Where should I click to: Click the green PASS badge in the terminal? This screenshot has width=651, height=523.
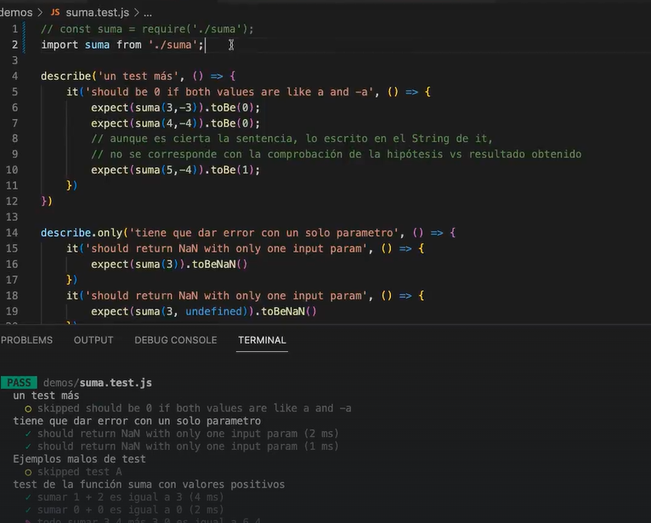[x=19, y=383]
